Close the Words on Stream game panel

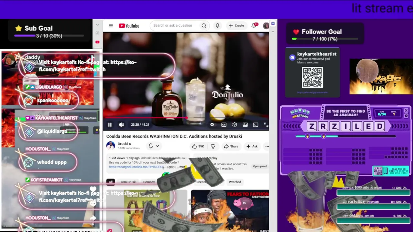pos(406,111)
